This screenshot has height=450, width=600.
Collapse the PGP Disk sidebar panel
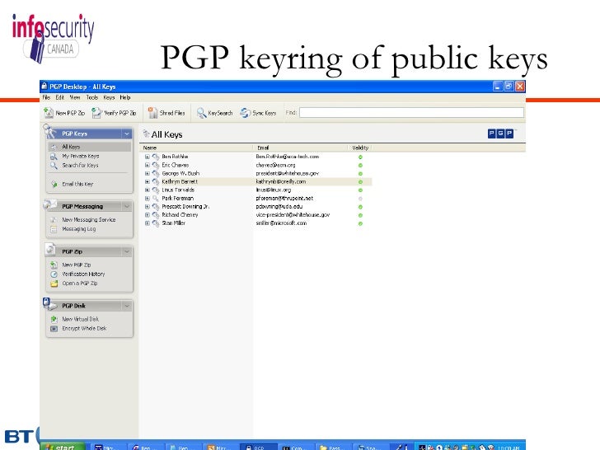tap(127, 306)
